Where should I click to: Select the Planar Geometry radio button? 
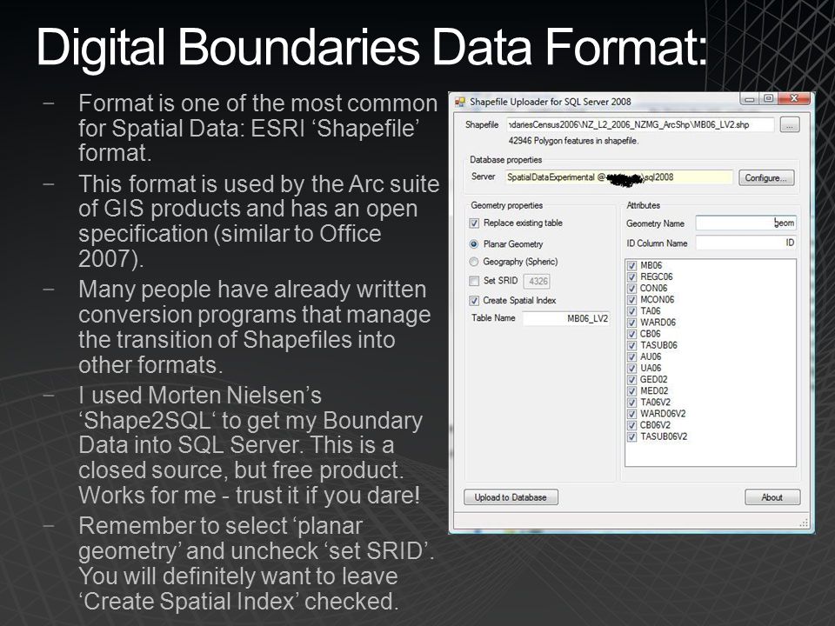474,244
